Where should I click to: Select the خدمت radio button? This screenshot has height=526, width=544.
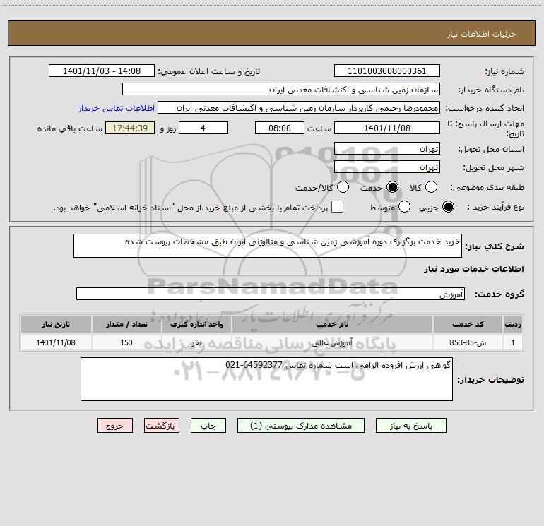[393, 187]
